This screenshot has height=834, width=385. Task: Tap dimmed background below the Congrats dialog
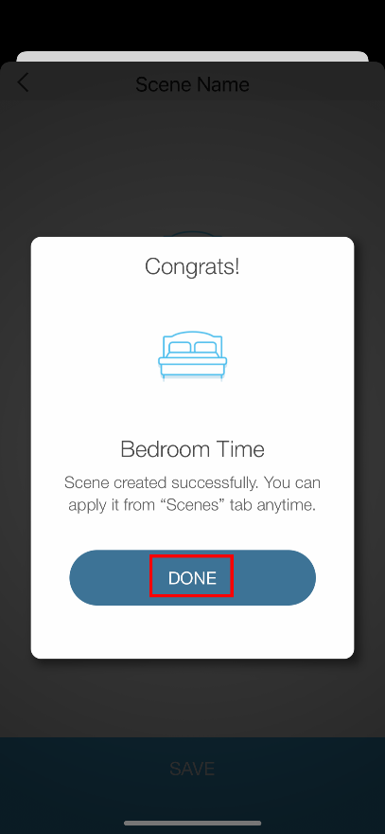192,697
